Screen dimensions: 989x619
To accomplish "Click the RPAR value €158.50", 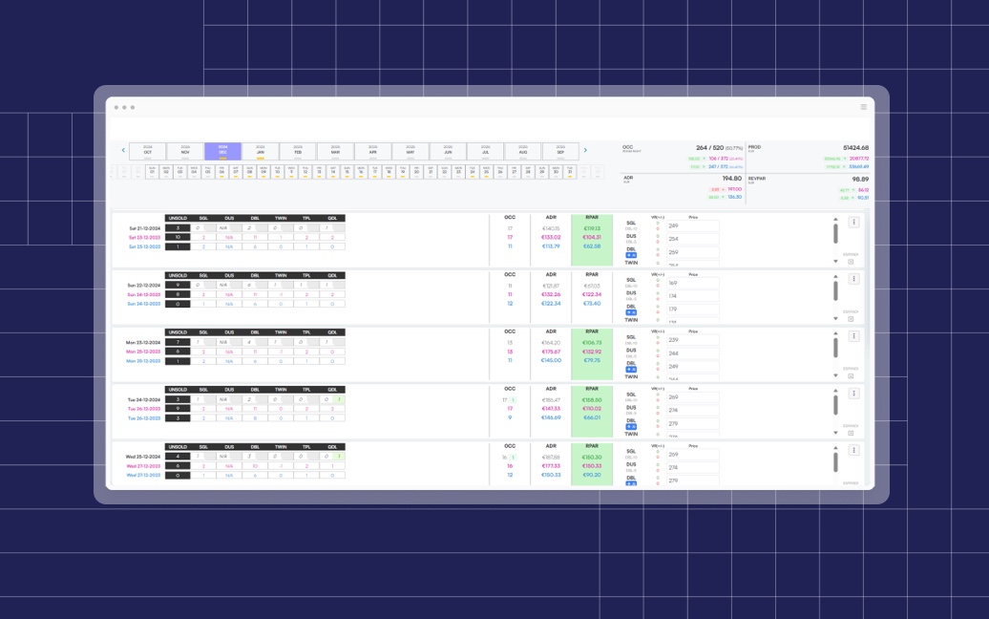I will click(592, 400).
